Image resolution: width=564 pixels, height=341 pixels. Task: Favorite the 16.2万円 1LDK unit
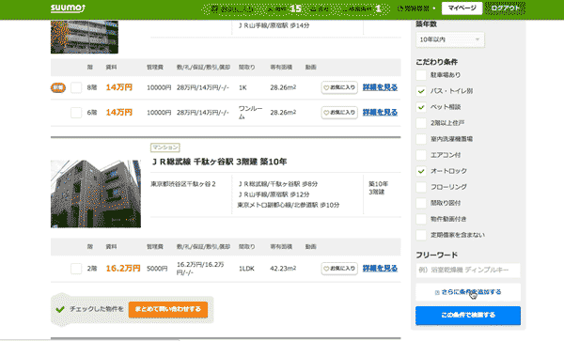point(339,269)
